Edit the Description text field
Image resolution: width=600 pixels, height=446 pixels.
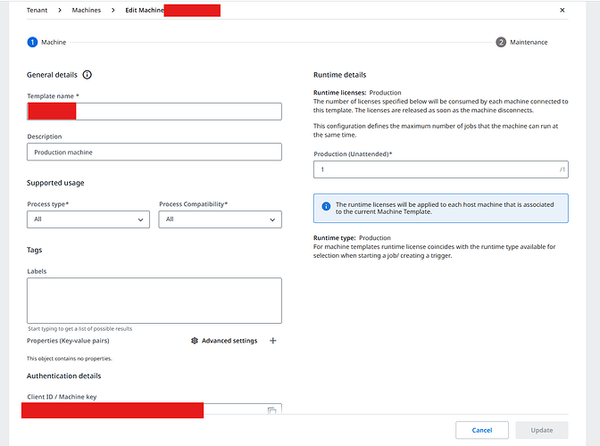point(154,153)
